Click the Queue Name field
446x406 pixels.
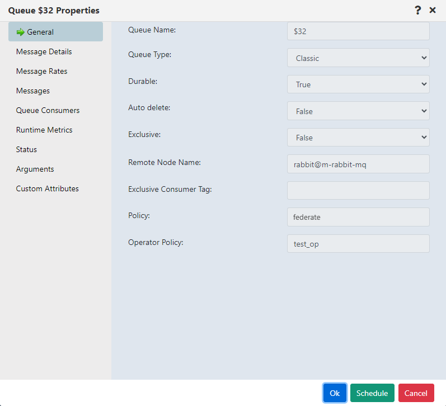[x=358, y=31]
